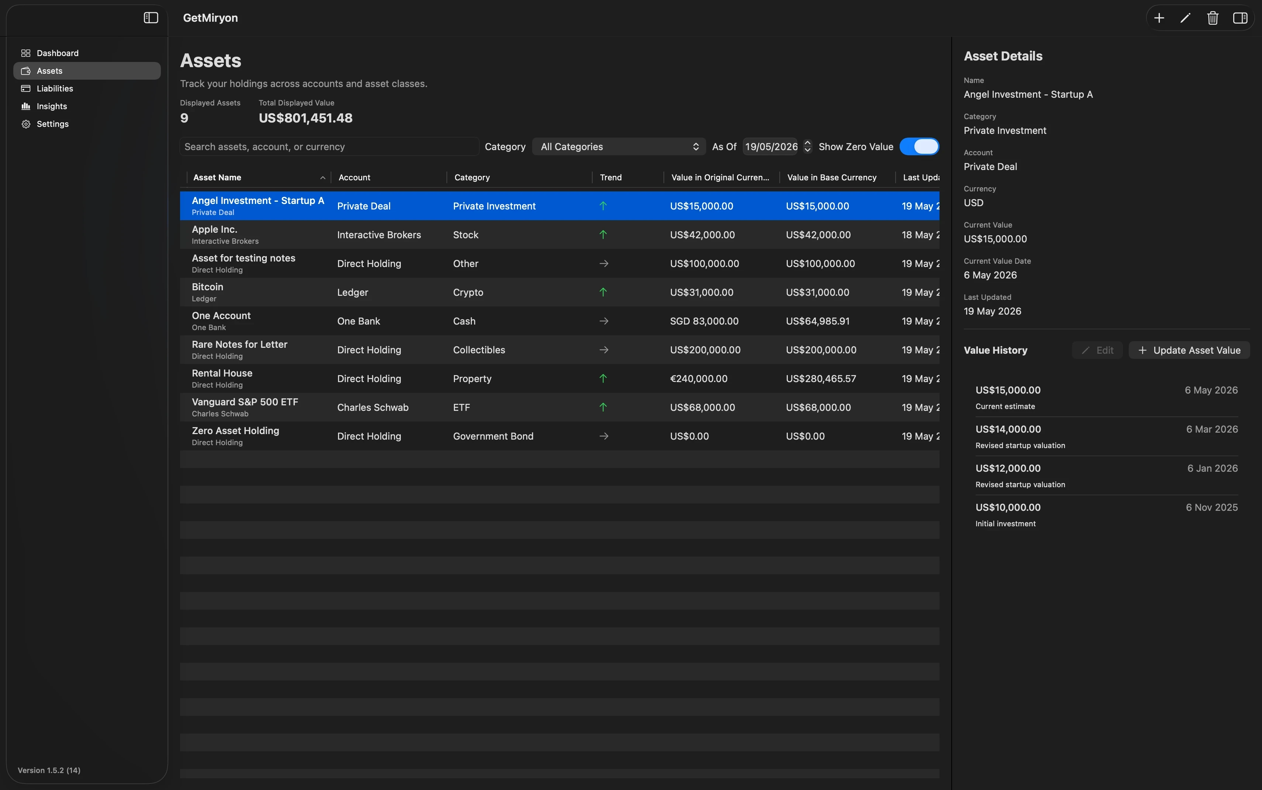
Task: Click the up trend arrow for Angel Investment
Action: [x=603, y=206]
